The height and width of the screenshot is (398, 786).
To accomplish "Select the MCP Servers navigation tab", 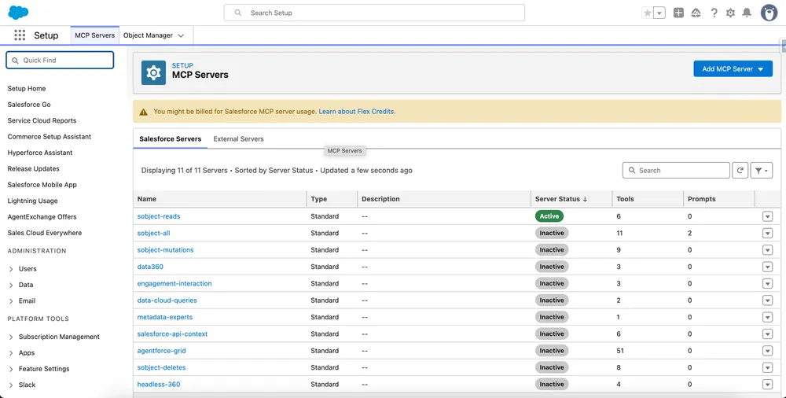I will [95, 35].
